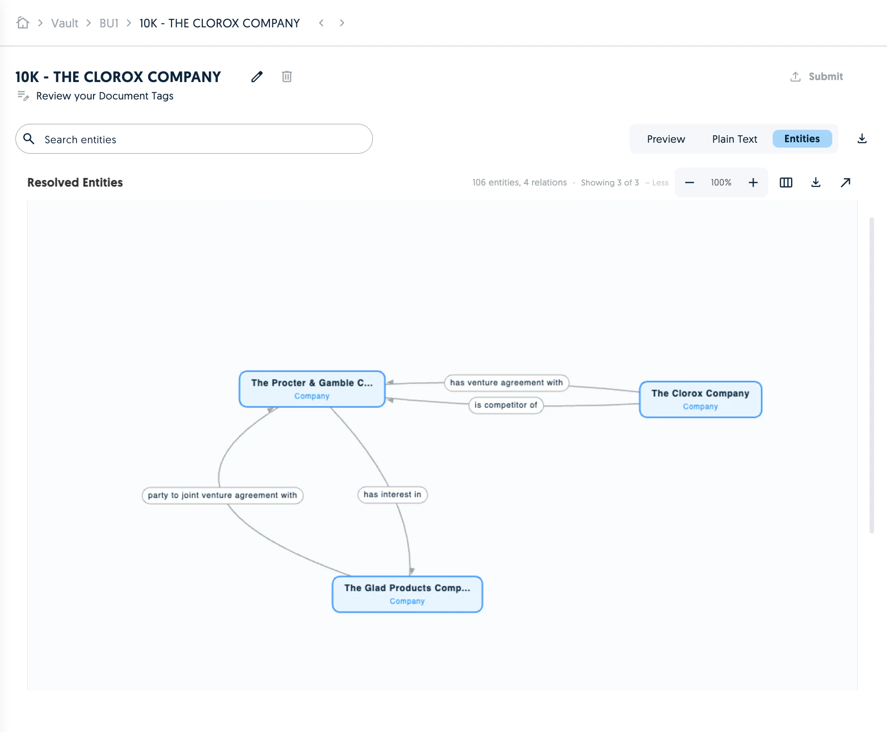Image resolution: width=887 pixels, height=732 pixels.
Task: Click the Resolved Entities heading
Action: (75, 183)
